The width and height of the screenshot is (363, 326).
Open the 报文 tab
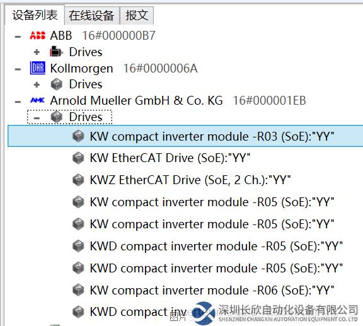137,16
